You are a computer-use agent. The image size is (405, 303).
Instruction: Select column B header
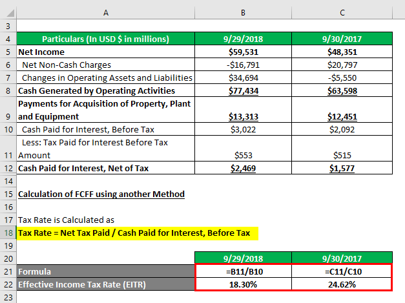243,13
